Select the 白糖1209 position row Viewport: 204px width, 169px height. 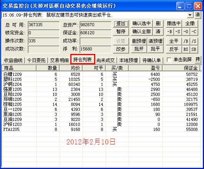point(102,74)
